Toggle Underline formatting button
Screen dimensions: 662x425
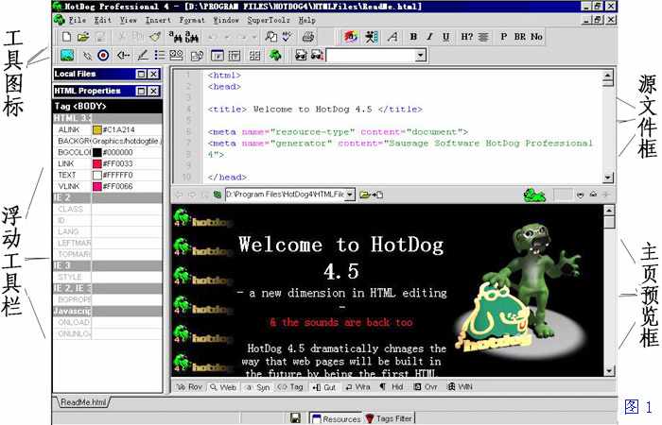click(445, 37)
